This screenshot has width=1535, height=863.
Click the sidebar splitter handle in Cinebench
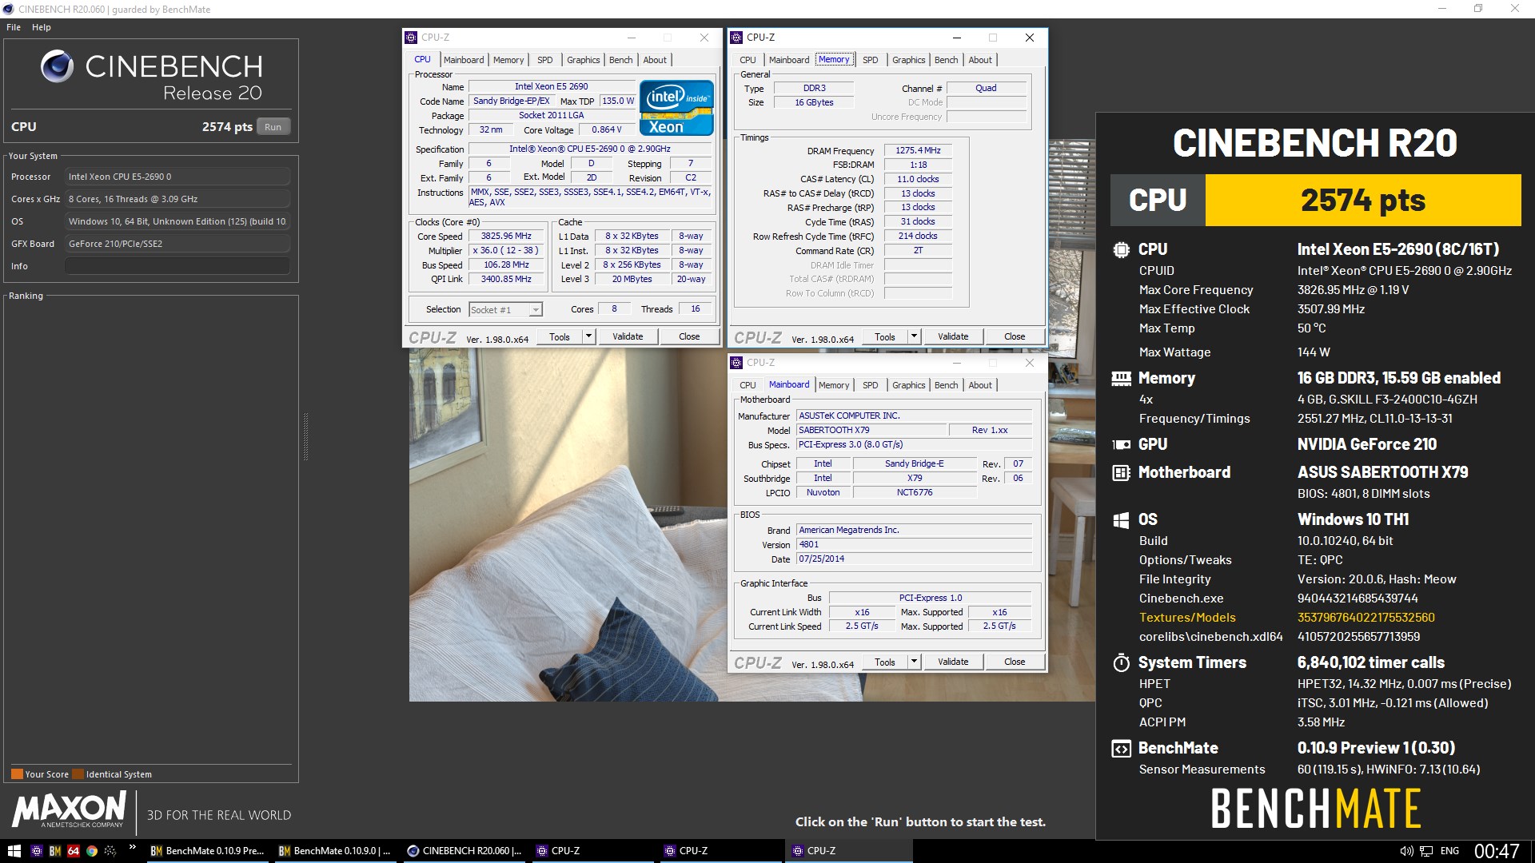305,436
